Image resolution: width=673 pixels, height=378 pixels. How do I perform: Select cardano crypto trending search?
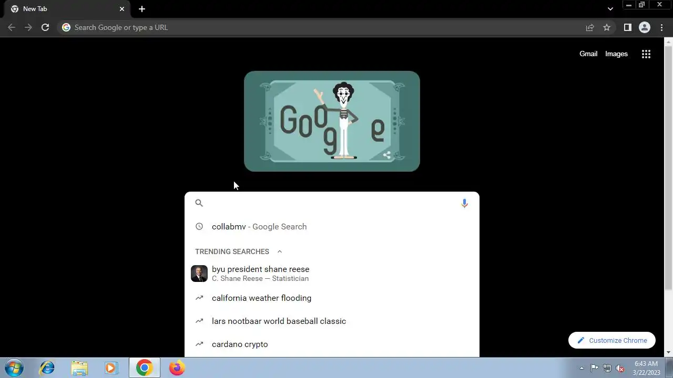pyautogui.click(x=332, y=344)
